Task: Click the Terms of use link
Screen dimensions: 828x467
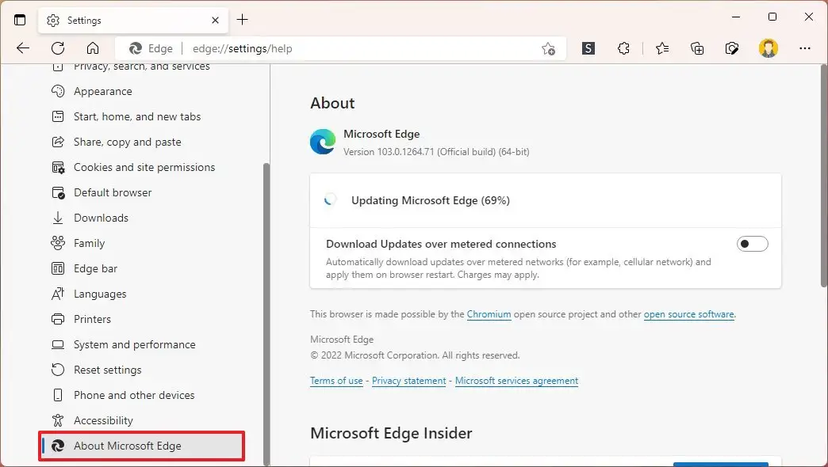Action: tap(336, 381)
